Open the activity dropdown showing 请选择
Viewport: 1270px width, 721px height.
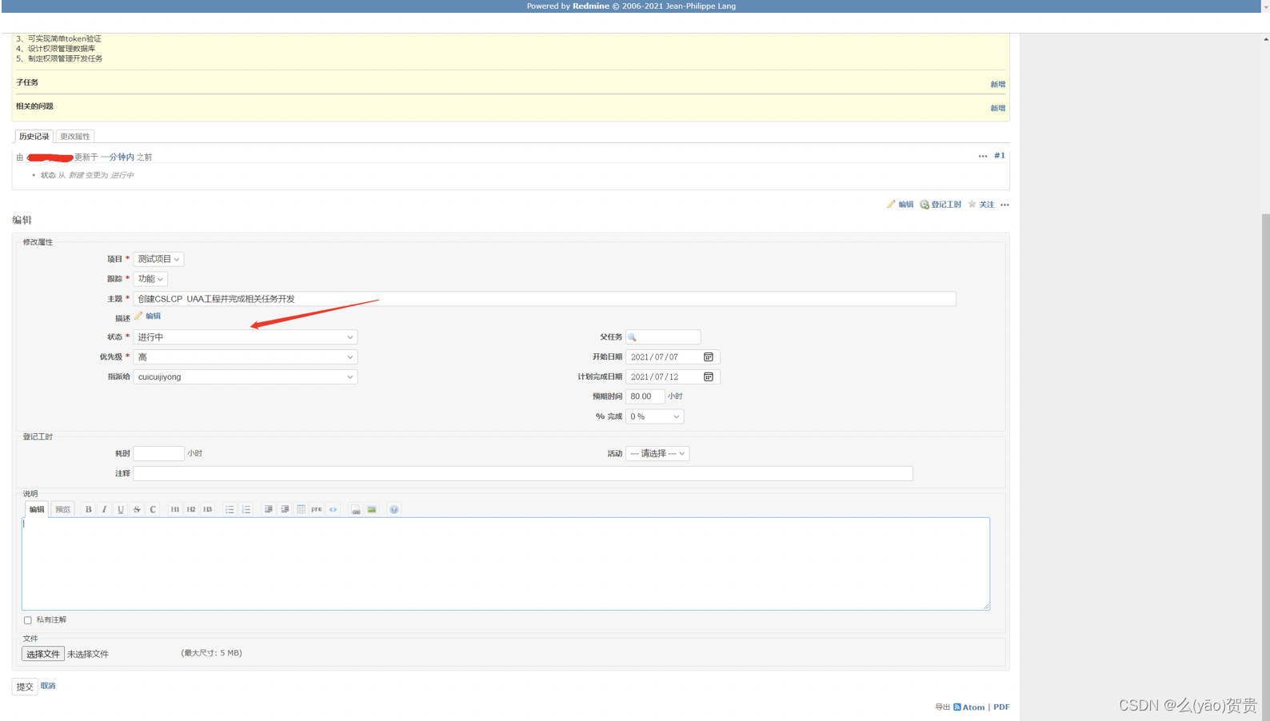pos(657,453)
